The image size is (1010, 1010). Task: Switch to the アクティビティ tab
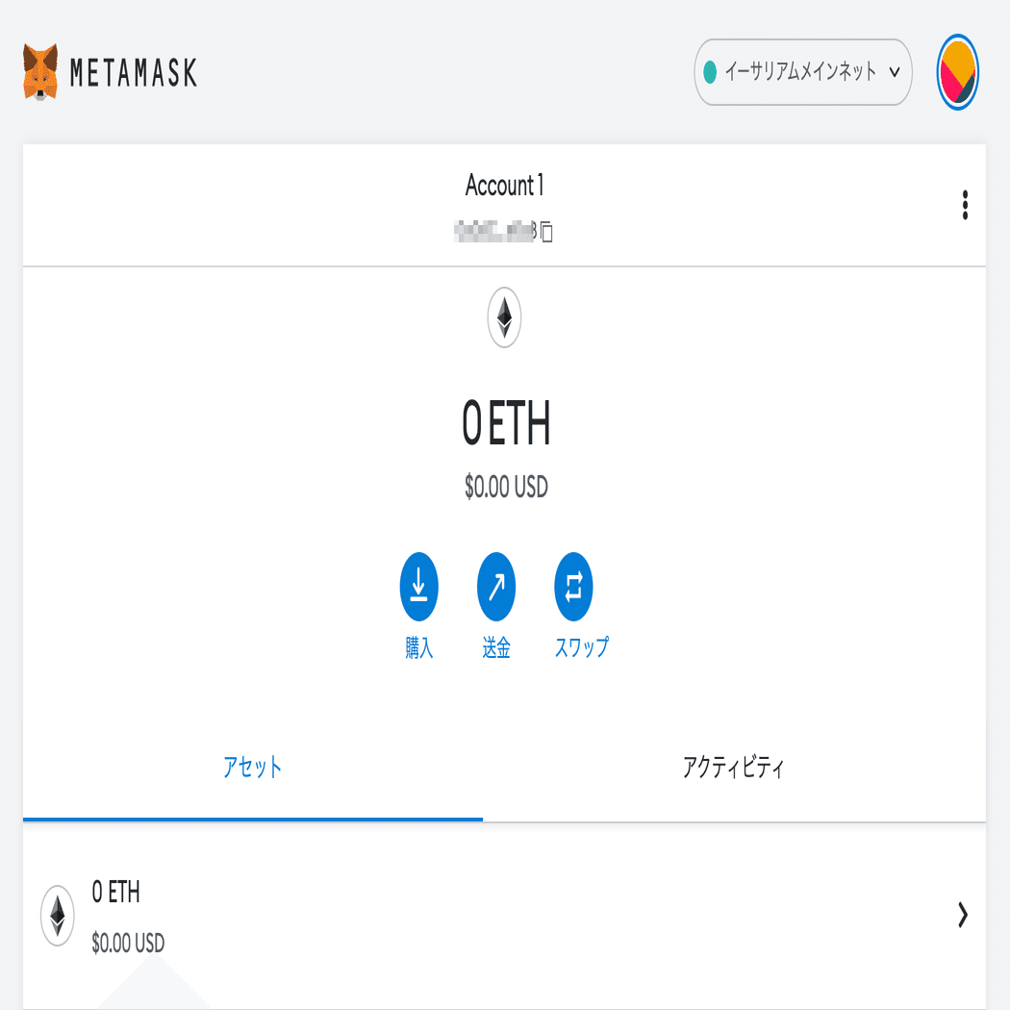click(732, 768)
